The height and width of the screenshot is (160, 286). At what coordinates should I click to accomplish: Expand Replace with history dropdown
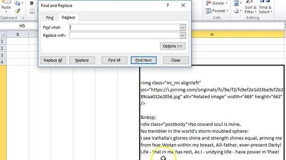point(183,36)
